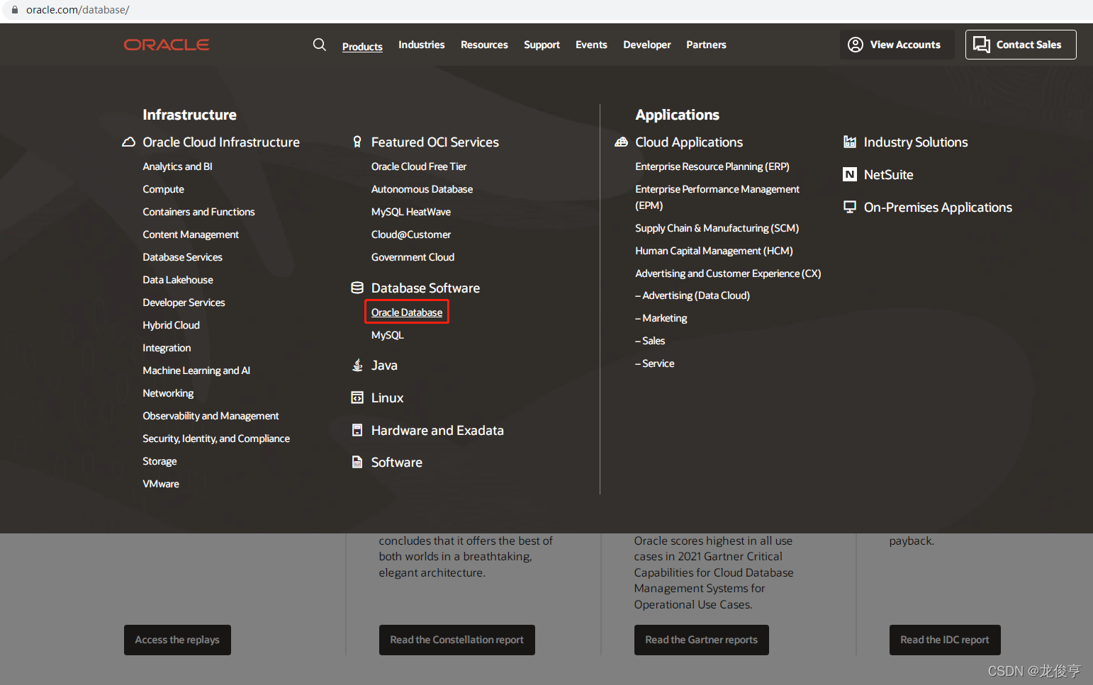Image resolution: width=1093 pixels, height=685 pixels.
Task: Open Advertising and Customer Experience (CX)
Action: 728,273
